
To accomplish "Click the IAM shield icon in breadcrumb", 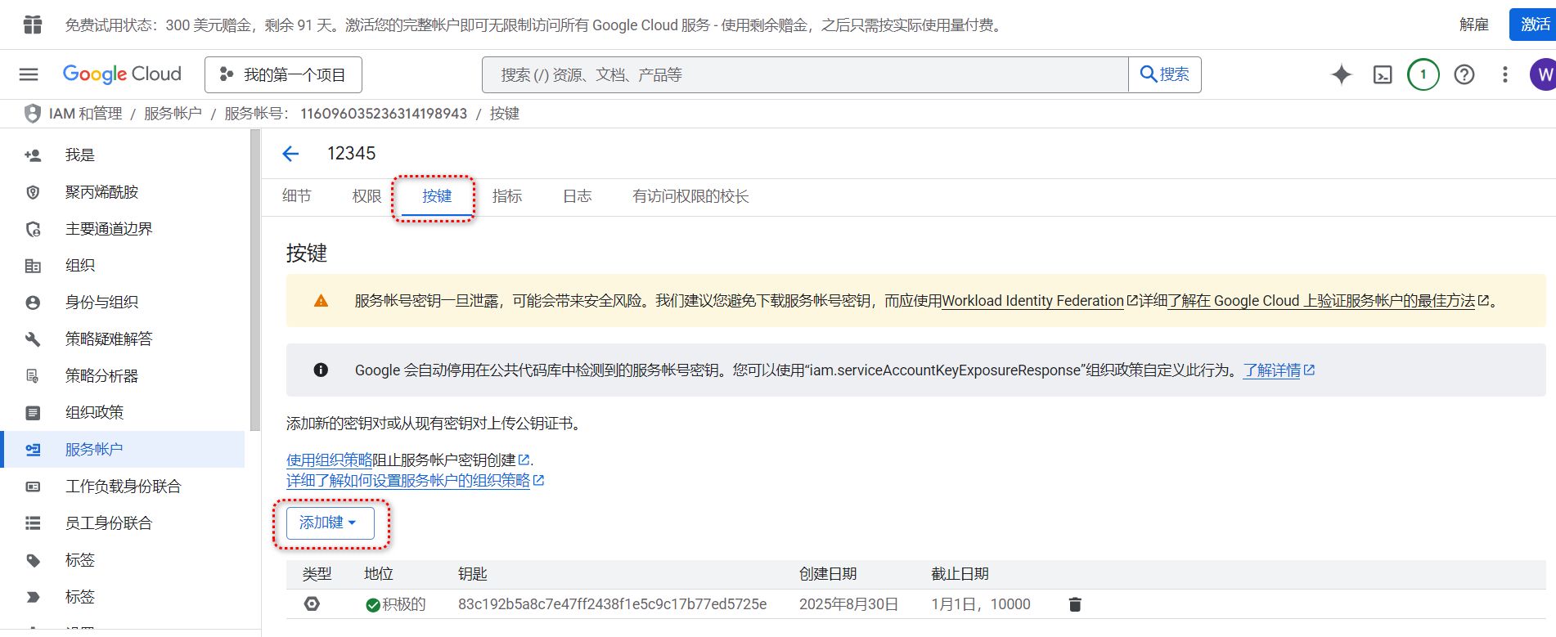I will point(33,114).
